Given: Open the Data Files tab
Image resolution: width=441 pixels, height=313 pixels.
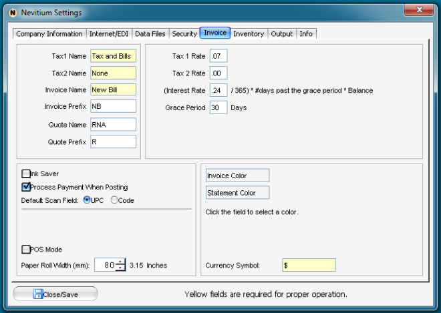Looking at the screenshot, I should click(150, 34).
